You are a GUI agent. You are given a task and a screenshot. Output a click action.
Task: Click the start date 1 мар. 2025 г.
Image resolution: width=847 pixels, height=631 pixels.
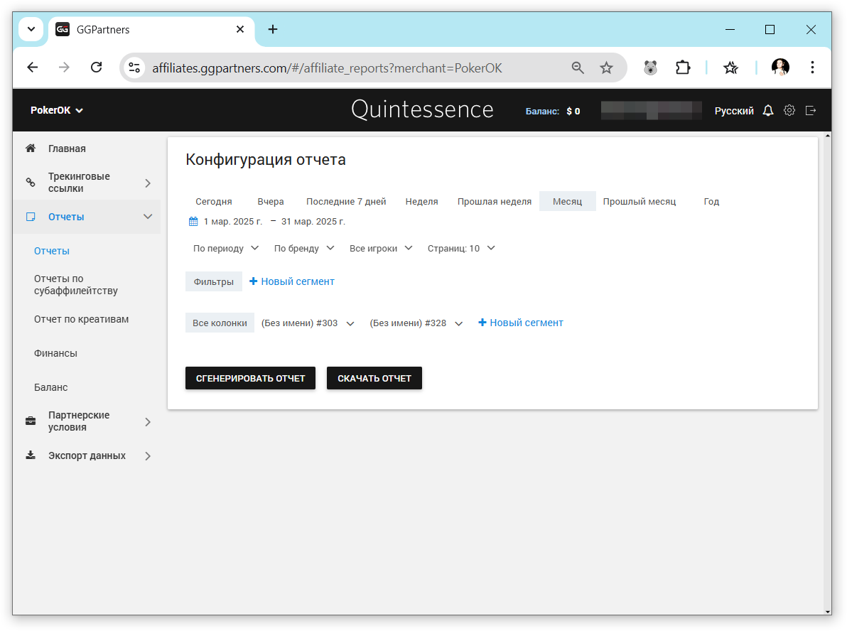(233, 222)
